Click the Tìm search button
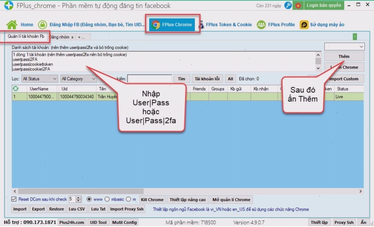This screenshot has height=227, width=374. [x=181, y=79]
